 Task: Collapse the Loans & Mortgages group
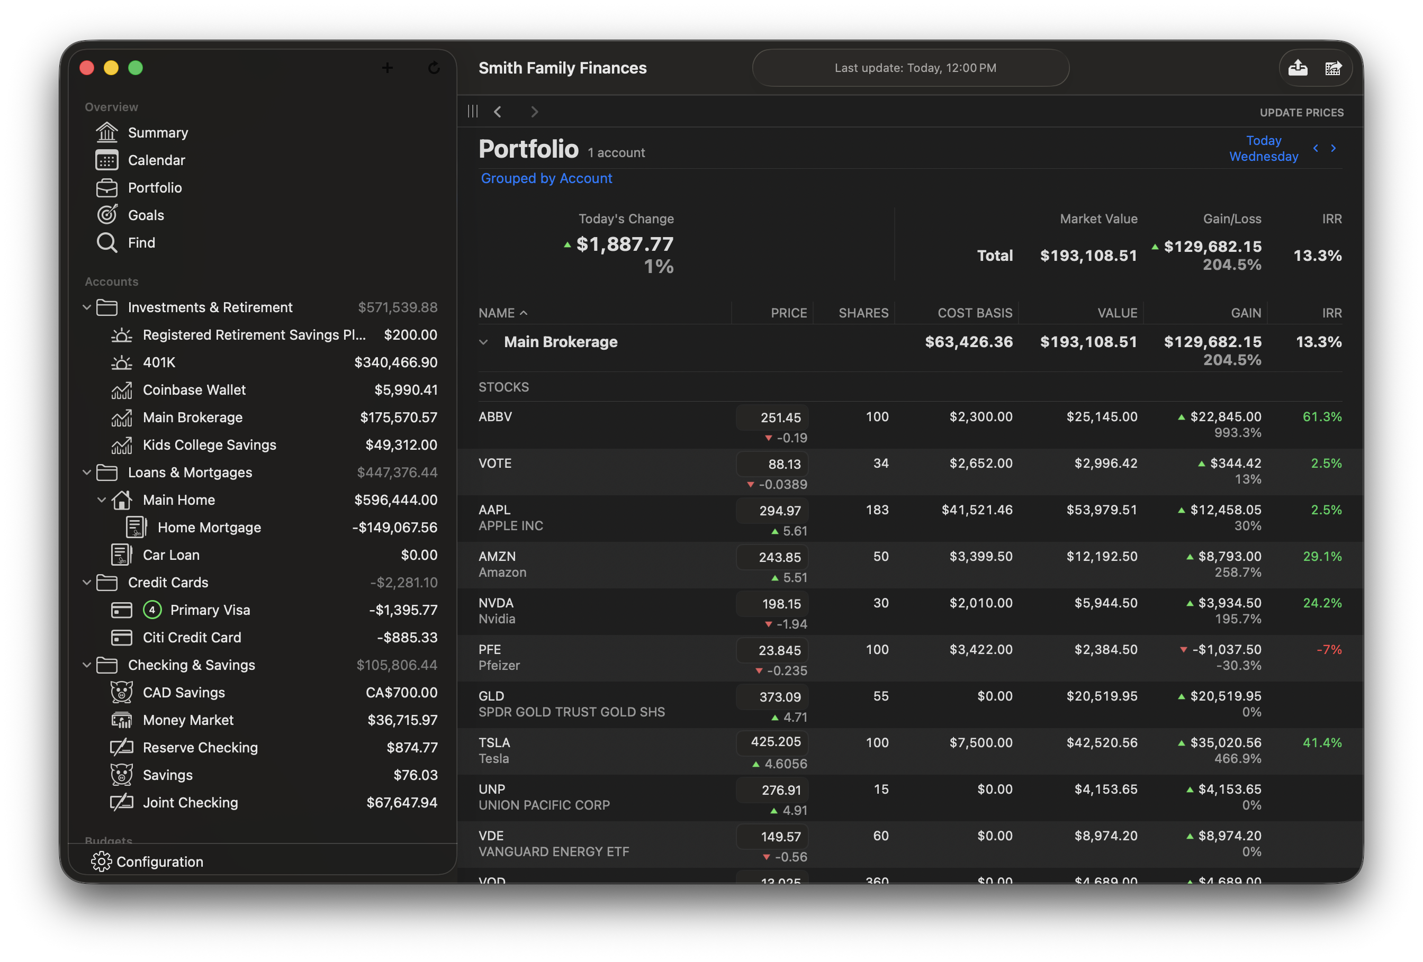tap(86, 472)
